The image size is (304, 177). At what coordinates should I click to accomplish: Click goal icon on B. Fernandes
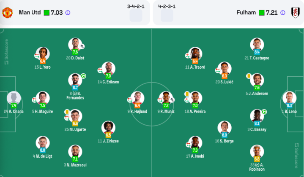(83, 76)
